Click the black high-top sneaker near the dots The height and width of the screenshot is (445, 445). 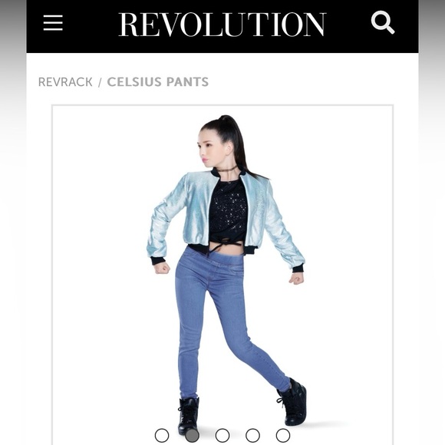(189, 416)
